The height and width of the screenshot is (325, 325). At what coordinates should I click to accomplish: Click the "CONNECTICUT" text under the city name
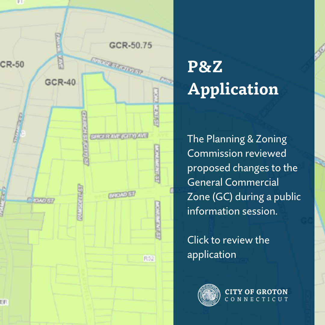click(256, 299)
